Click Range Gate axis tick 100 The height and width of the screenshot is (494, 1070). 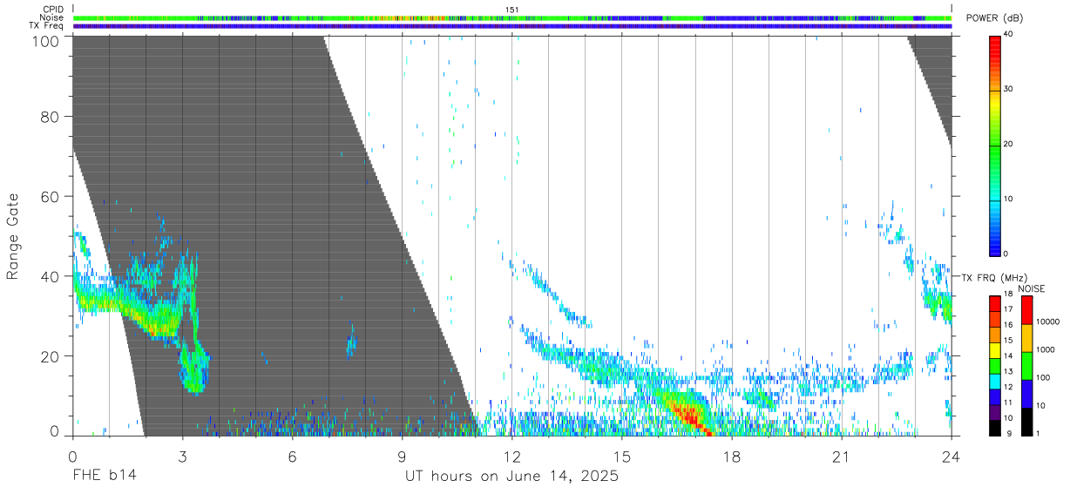pos(44,40)
